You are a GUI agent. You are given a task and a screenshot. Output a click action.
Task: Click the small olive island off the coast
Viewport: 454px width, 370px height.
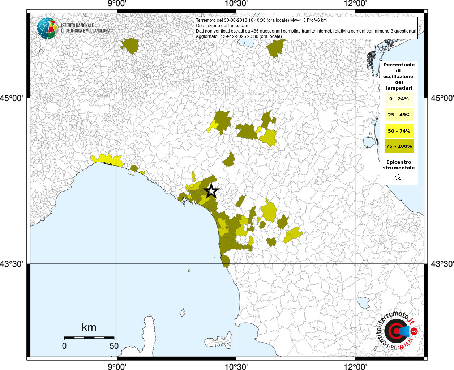click(x=189, y=270)
